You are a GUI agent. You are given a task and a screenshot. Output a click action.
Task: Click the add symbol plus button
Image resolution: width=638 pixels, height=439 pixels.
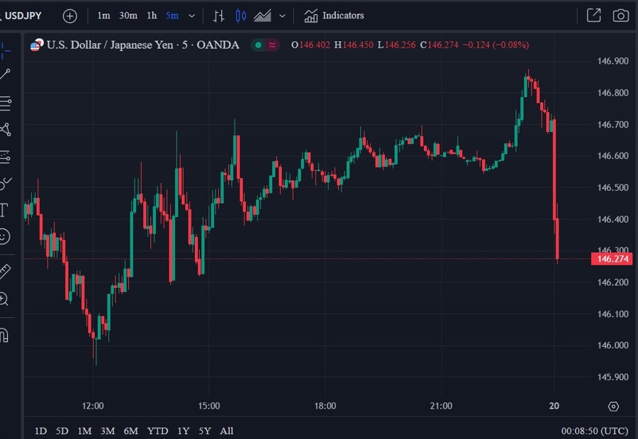(x=69, y=16)
